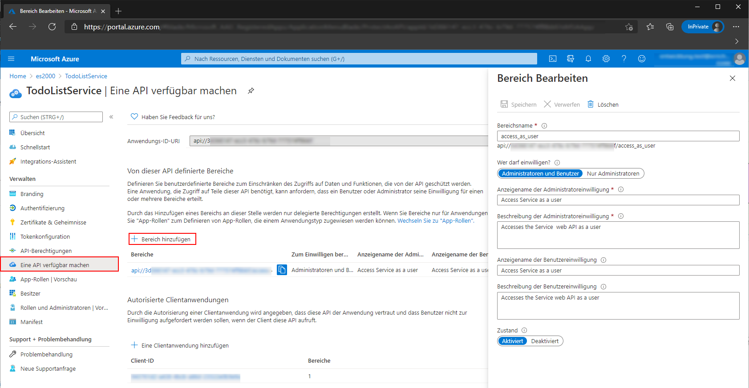This screenshot has height=388, width=749.
Task: Open the browser Collections icon
Action: coord(670,27)
